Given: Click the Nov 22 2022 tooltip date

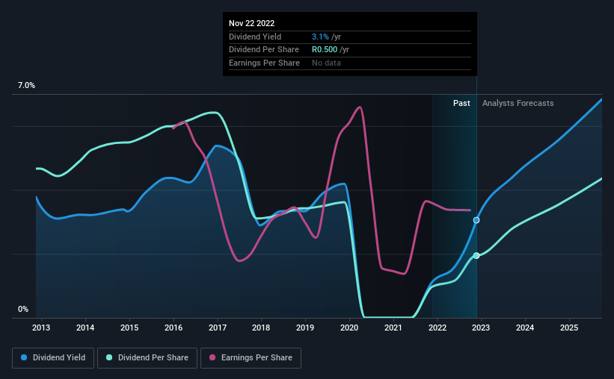Looking at the screenshot, I should pos(252,23).
